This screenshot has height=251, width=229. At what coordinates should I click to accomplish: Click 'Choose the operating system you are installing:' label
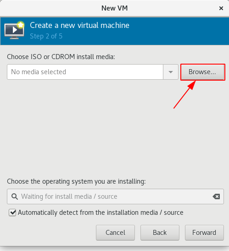[x=76, y=181]
